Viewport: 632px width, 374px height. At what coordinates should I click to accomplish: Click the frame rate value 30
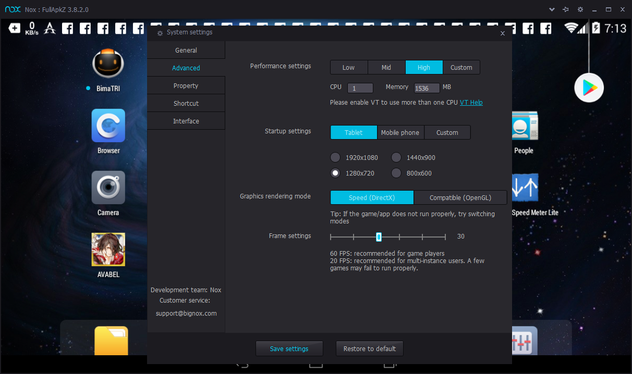click(x=461, y=236)
